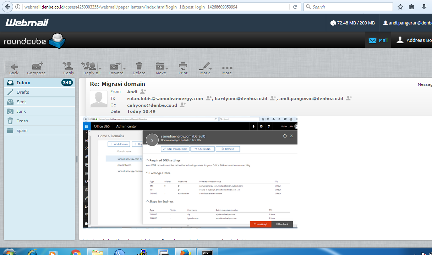This screenshot has height=255, width=432.
Task: Click rolan.lubis@samudraenergy.com recipient address
Action: pos(165,98)
